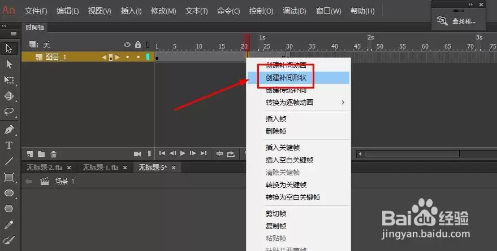Click the center frame icon
The width and height of the screenshot is (497, 251).
pyautogui.click(x=219, y=153)
